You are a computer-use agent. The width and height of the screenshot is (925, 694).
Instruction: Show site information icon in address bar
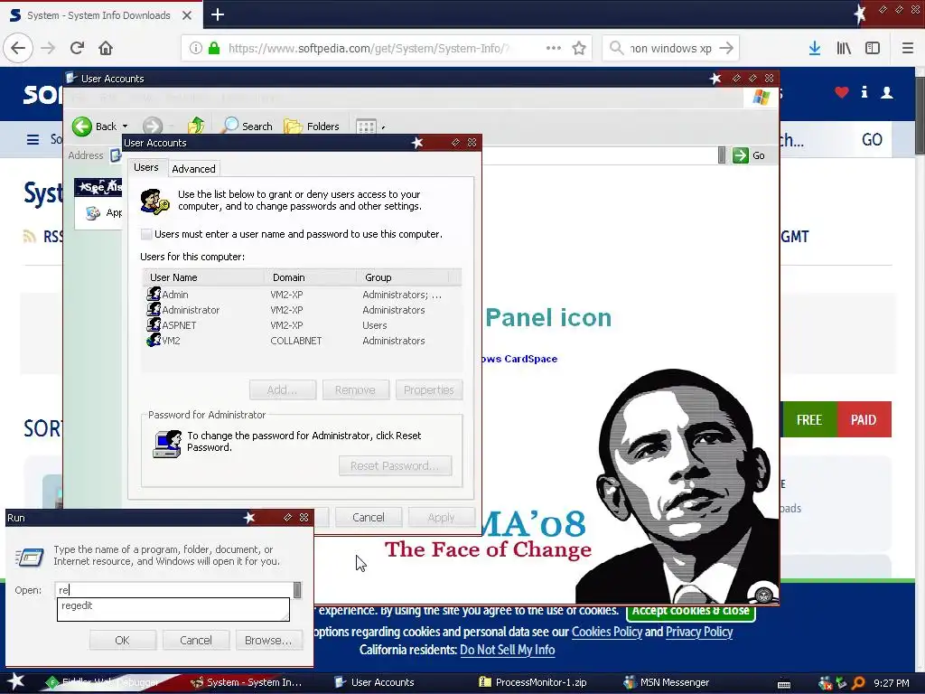click(196, 48)
